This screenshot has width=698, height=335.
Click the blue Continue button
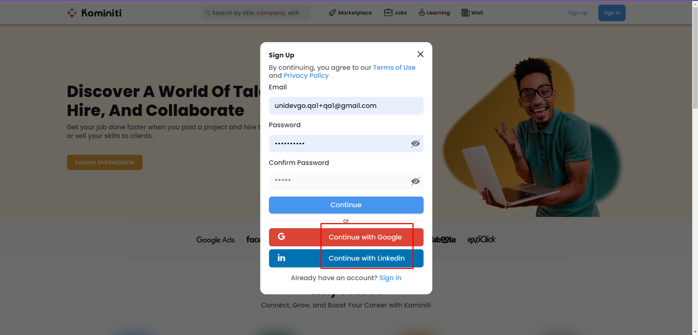[346, 205]
